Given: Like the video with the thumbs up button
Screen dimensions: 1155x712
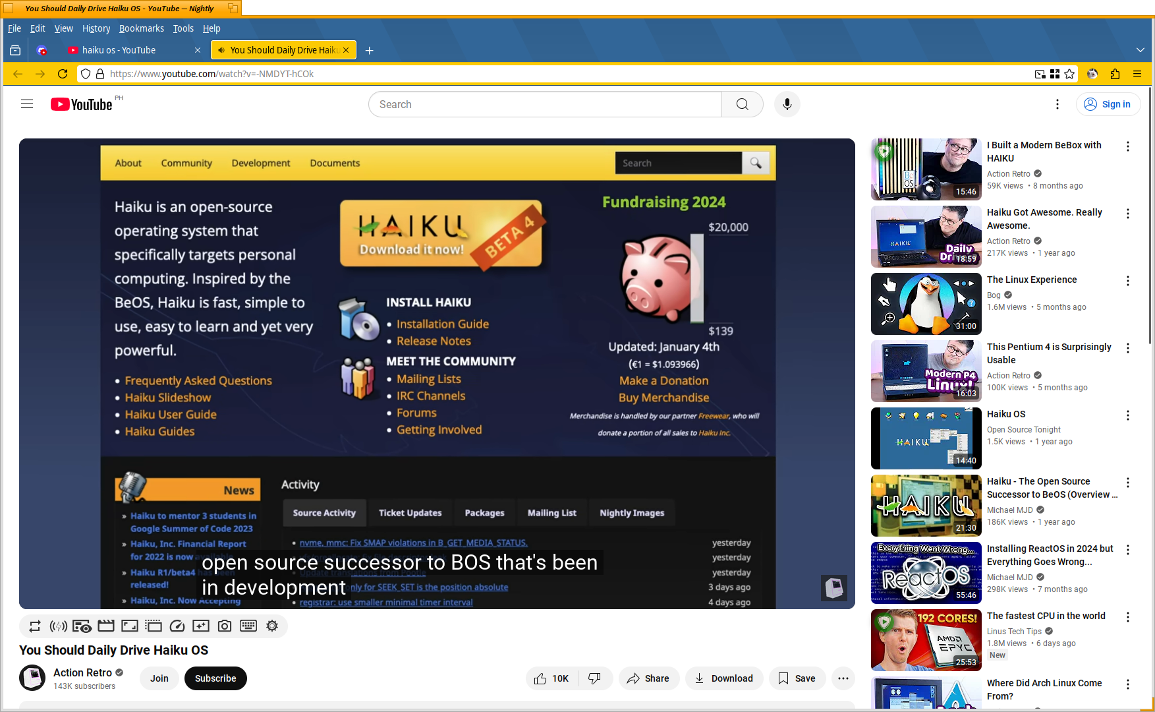Looking at the screenshot, I should [x=552, y=678].
